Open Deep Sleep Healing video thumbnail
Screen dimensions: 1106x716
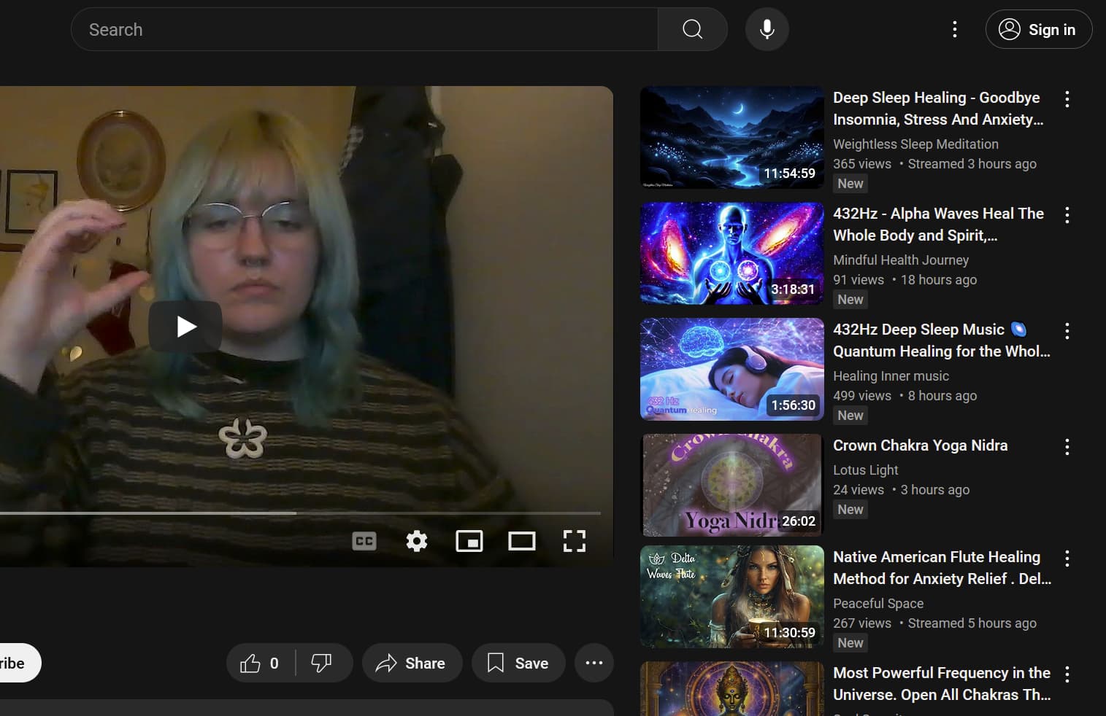click(732, 138)
